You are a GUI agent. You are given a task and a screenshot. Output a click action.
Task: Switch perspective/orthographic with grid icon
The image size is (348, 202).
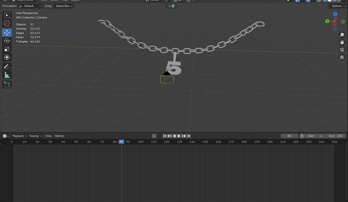tap(342, 57)
